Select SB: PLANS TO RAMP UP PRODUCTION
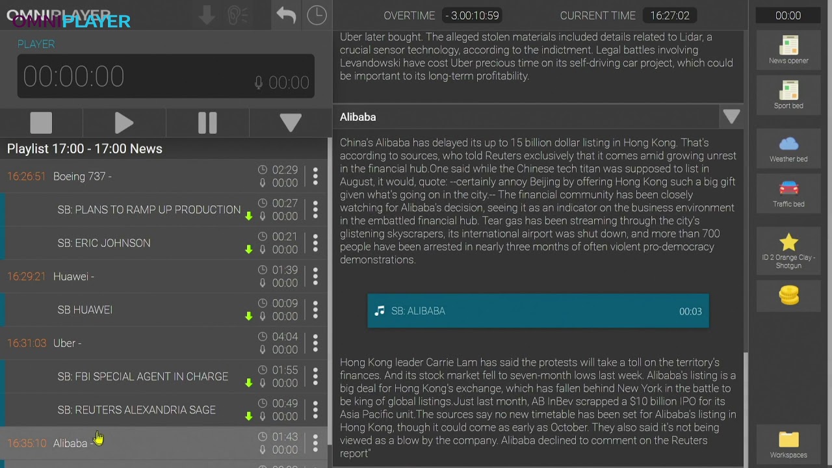Viewport: 832px width, 468px height. pyautogui.click(x=164, y=209)
